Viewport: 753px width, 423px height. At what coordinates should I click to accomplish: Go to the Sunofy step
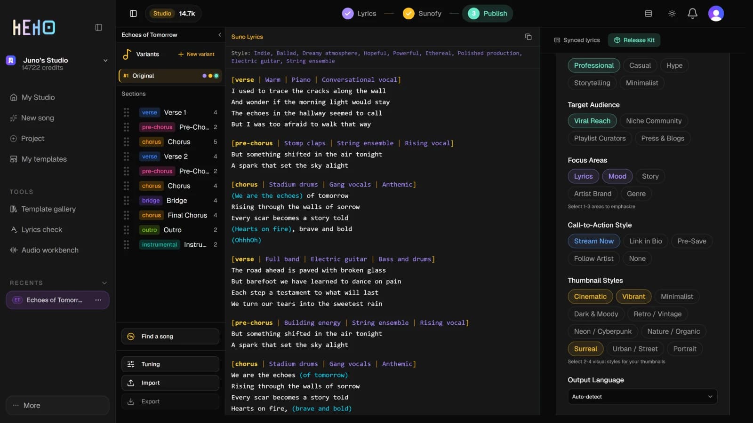(422, 14)
